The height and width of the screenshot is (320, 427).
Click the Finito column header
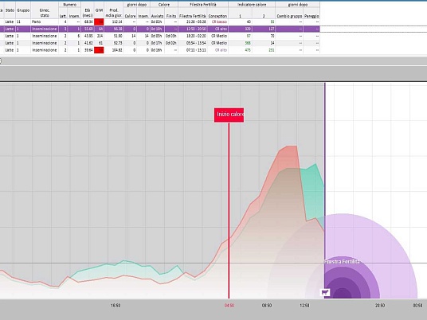pyautogui.click(x=171, y=16)
